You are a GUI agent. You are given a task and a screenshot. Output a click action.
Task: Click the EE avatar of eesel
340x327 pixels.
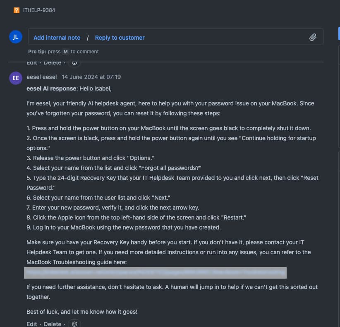coord(16,78)
